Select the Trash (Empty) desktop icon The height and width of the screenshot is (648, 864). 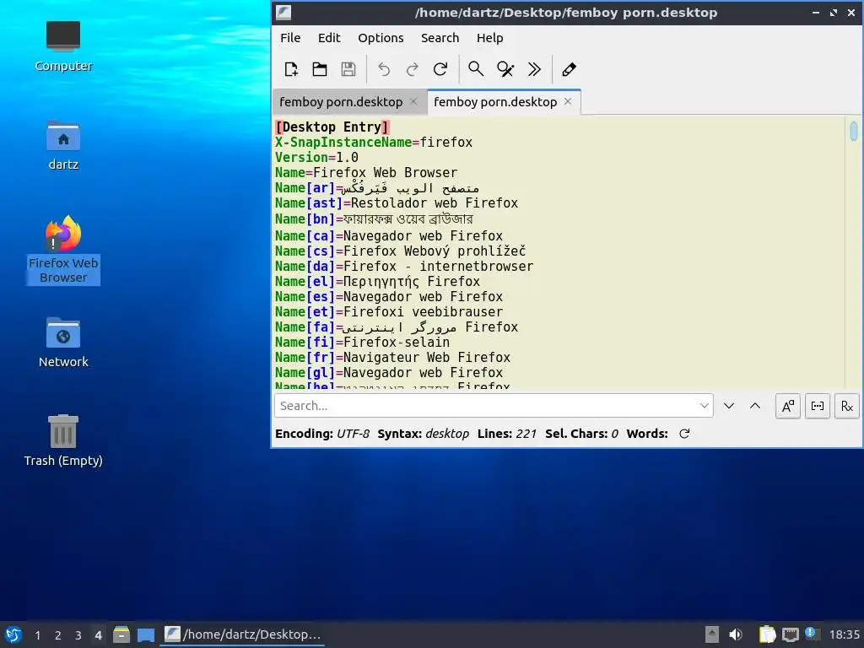click(x=63, y=440)
